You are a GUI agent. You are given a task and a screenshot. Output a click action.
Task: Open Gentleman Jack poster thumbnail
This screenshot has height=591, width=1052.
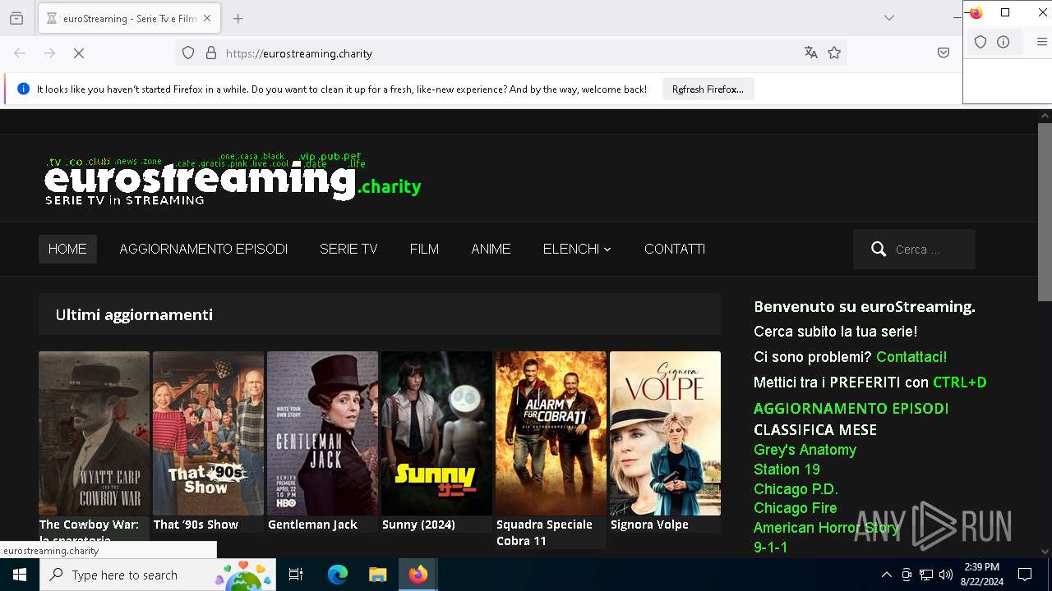(x=322, y=433)
